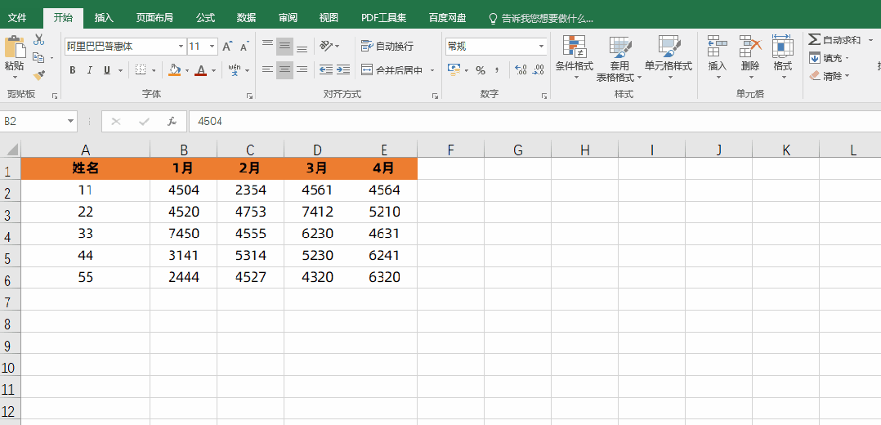Screen dimensions: 881x425
Task: Switch to the 页面布局 tab
Action: point(154,18)
